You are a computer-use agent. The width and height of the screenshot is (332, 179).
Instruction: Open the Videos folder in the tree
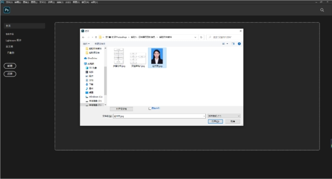[x=89, y=72]
